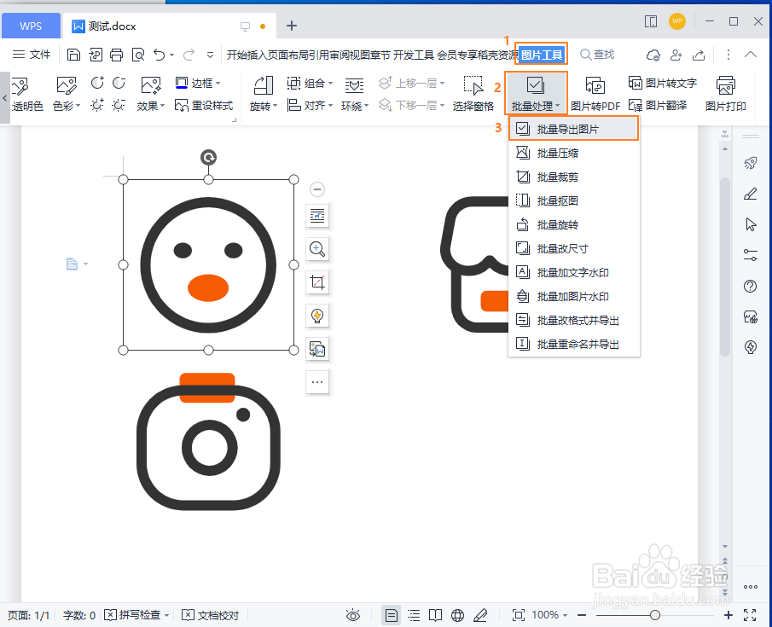This screenshot has height=627, width=772.
Task: Click the zoom magnifier icon beside image
Action: point(317,249)
